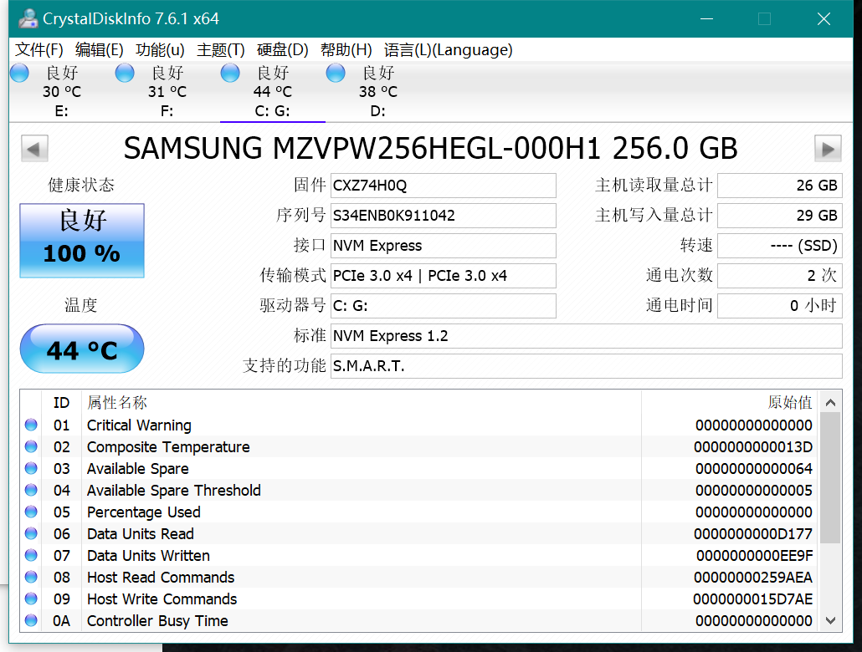The width and height of the screenshot is (862, 652).
Task: Open the 语言(L)(Language) menu
Action: tap(448, 50)
